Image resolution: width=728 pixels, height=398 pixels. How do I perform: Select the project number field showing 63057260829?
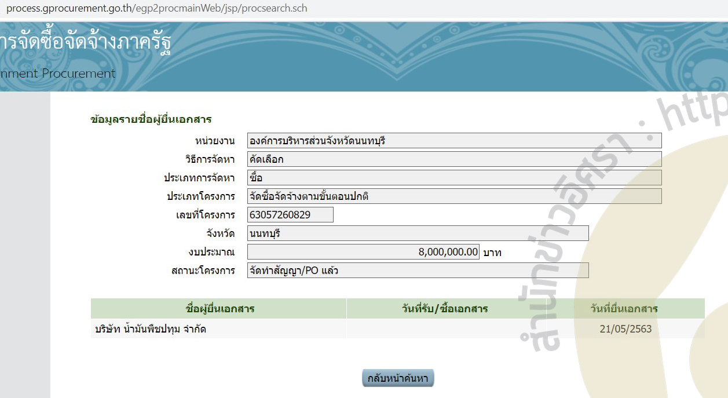point(290,214)
